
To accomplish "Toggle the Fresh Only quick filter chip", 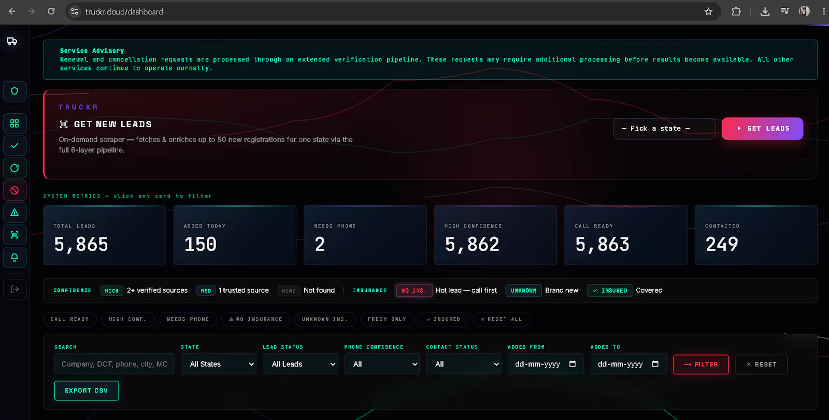I will pos(387,319).
